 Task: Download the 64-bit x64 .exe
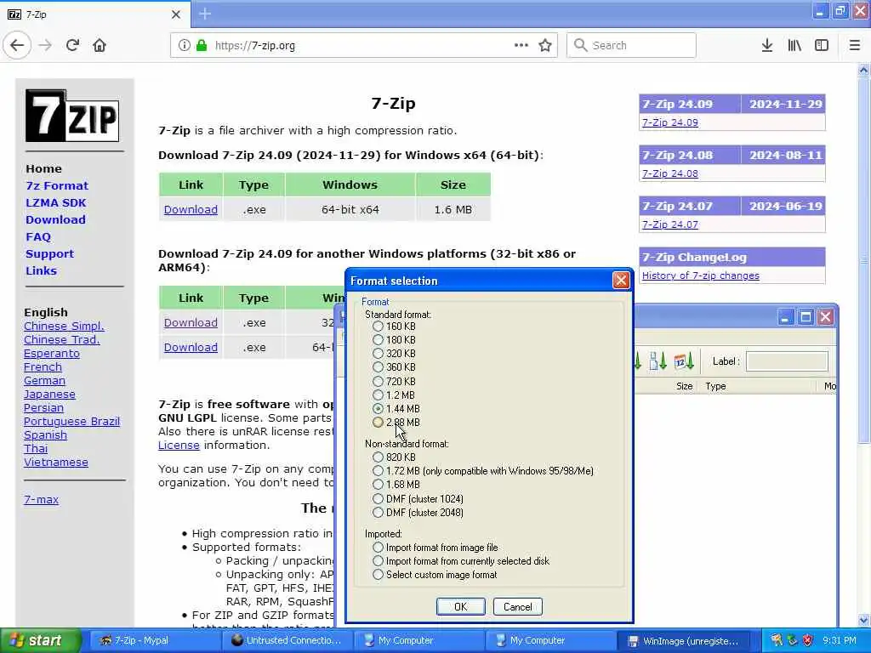191,209
